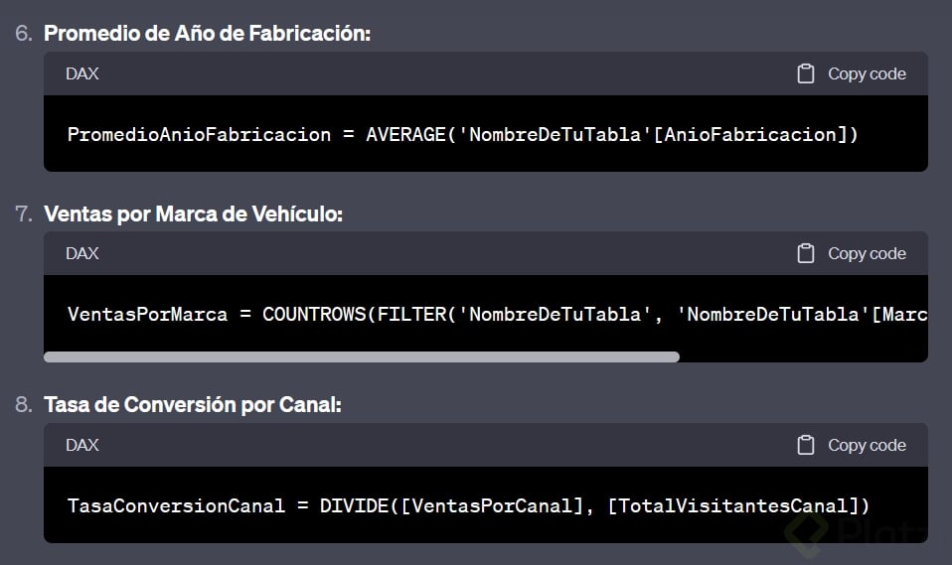952x565 pixels.
Task: Click the heading Promedio de Año de Fabricación
Action: point(207,34)
